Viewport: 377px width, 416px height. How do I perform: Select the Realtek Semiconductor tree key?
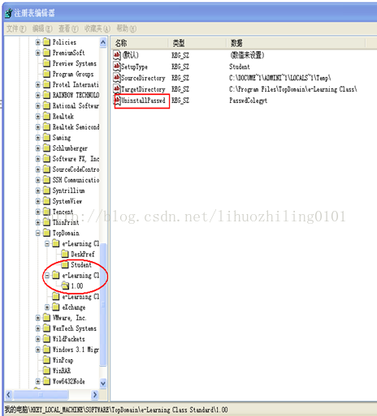click(x=76, y=127)
